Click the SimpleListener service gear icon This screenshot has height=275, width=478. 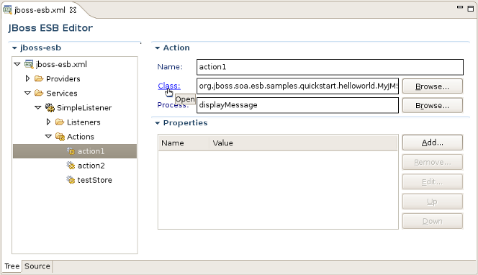click(50, 107)
